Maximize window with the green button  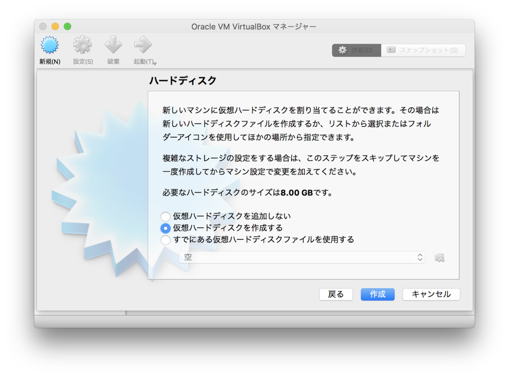click(x=68, y=26)
